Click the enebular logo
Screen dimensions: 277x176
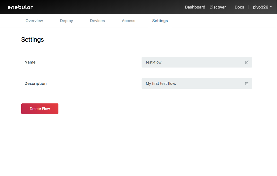[x=20, y=7]
